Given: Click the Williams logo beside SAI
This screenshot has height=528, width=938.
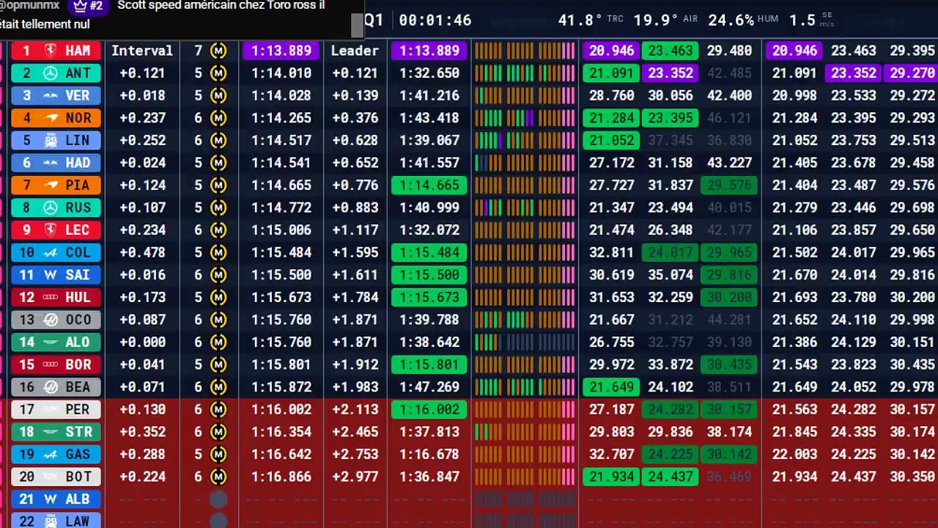Looking at the screenshot, I should pyautogui.click(x=51, y=275).
